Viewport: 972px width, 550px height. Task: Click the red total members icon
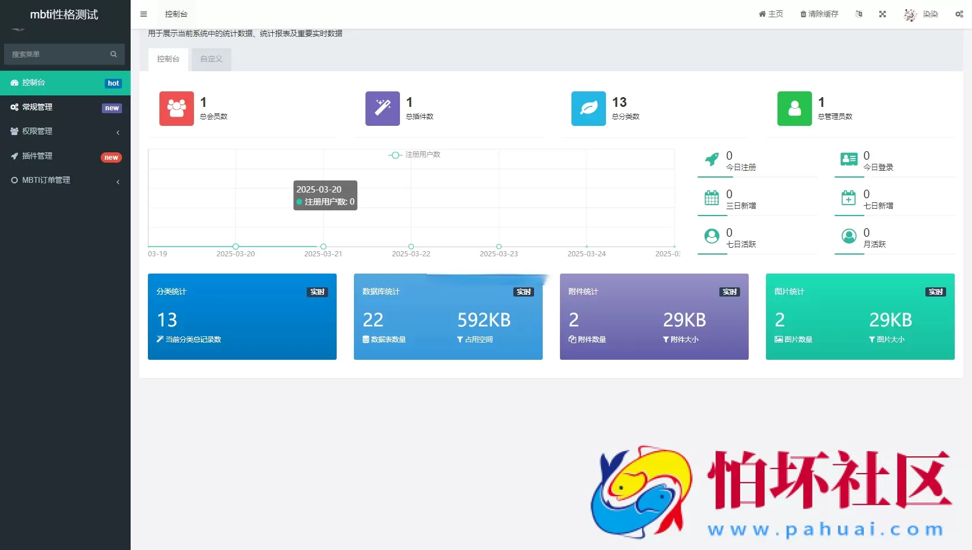(177, 108)
